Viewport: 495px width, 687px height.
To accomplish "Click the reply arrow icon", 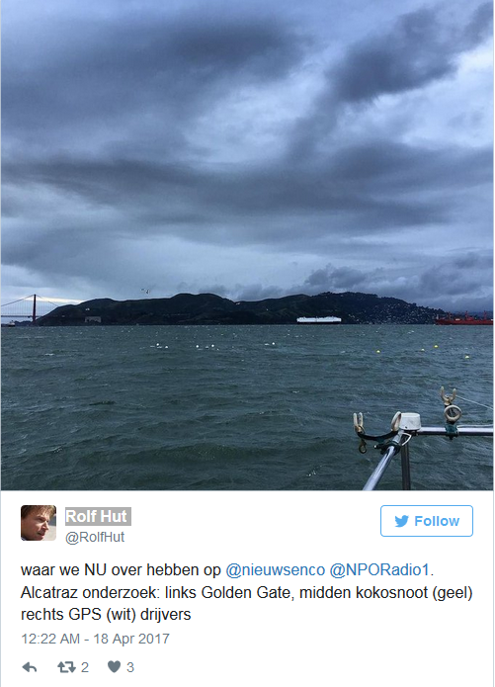I will coord(30,667).
